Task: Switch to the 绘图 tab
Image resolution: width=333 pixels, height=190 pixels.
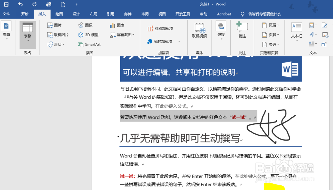Action: (x=59, y=14)
